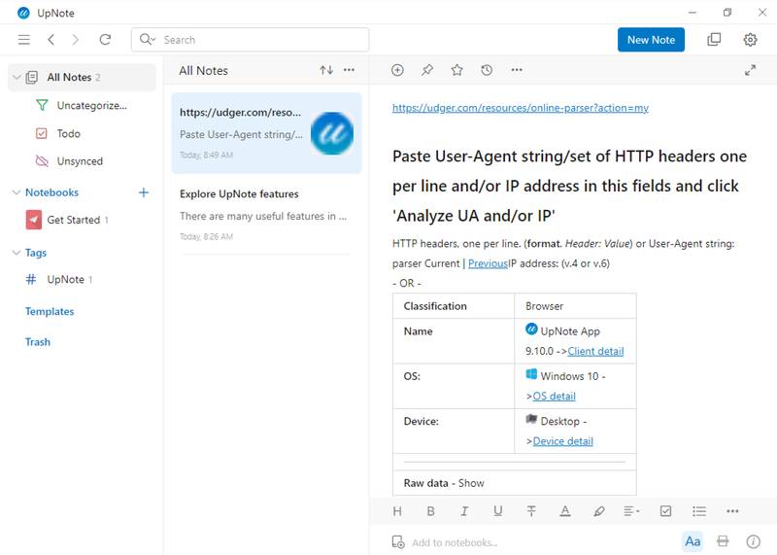Screen dimensions: 777x555
Task: Expand the editor to full screen
Action: (x=750, y=70)
